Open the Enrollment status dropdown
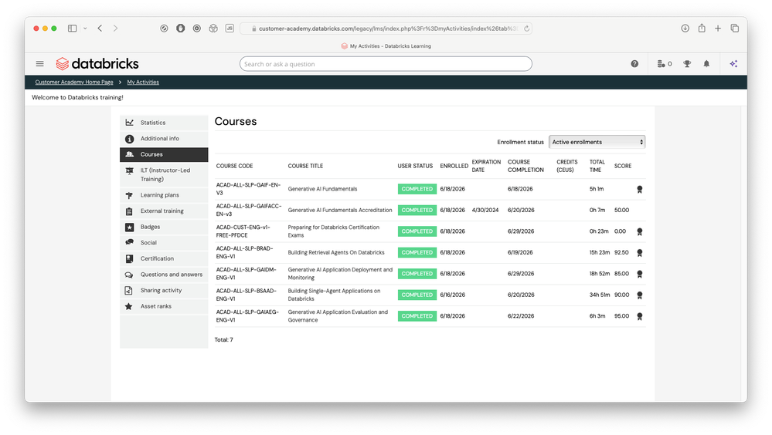The width and height of the screenshot is (772, 435). [x=597, y=142]
